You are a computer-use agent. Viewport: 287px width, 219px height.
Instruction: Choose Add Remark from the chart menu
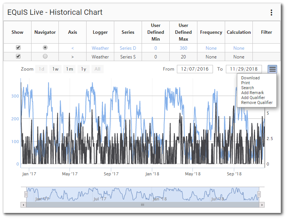click(252, 93)
